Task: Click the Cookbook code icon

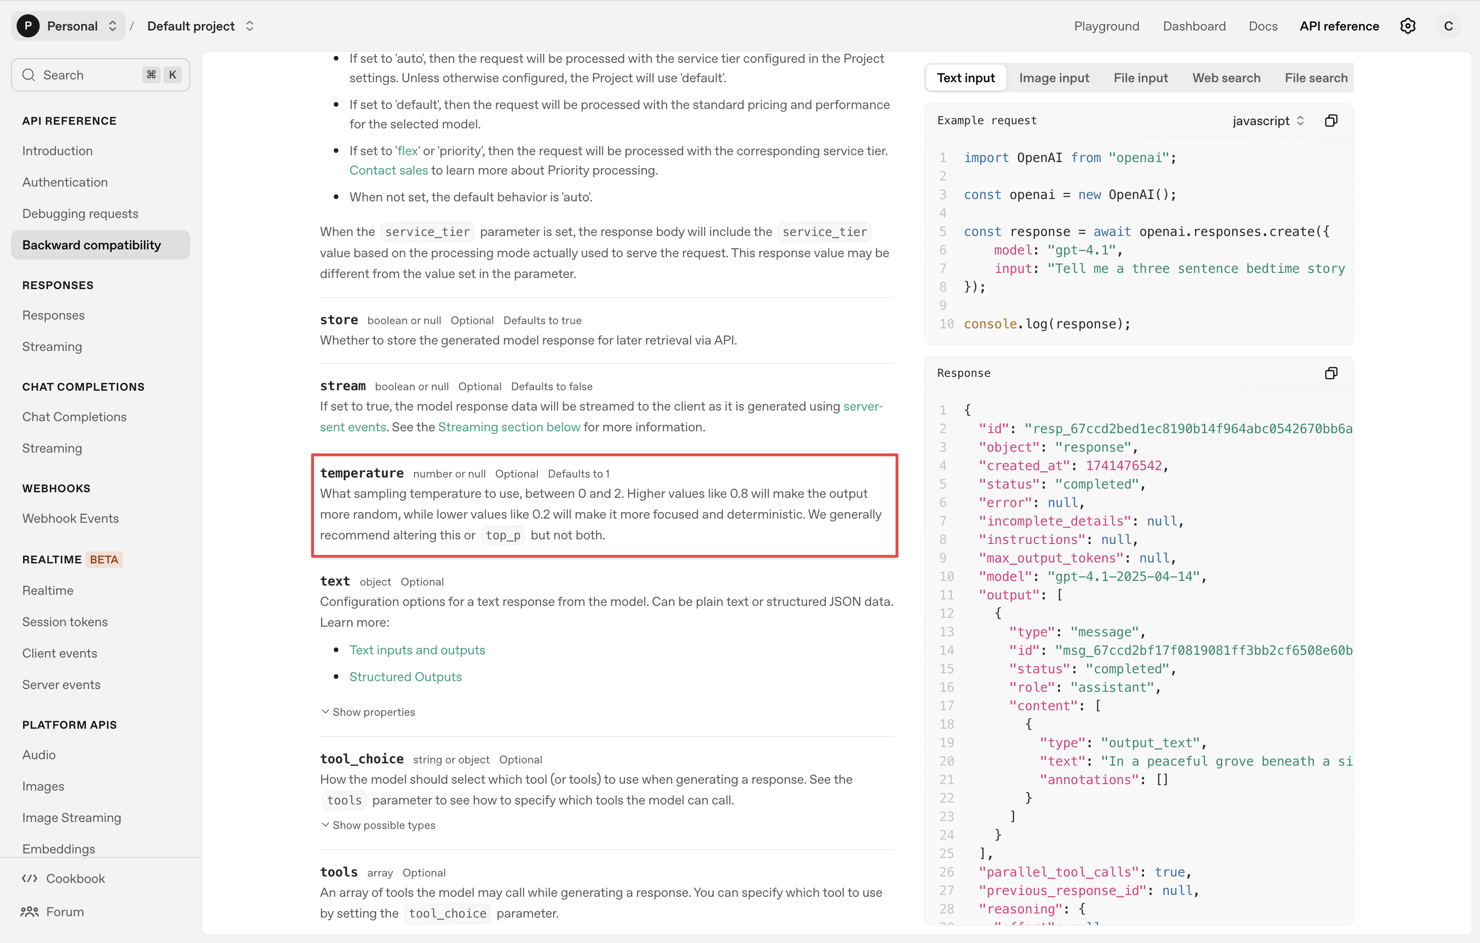Action: [x=30, y=878]
